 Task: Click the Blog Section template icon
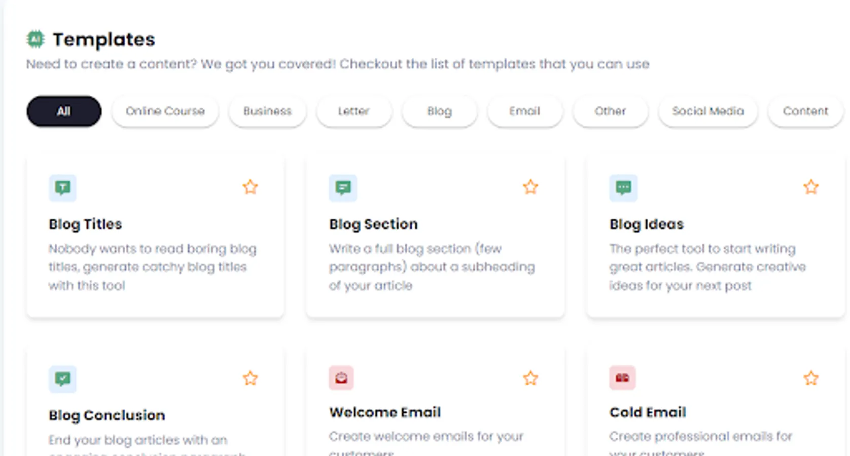tap(343, 188)
